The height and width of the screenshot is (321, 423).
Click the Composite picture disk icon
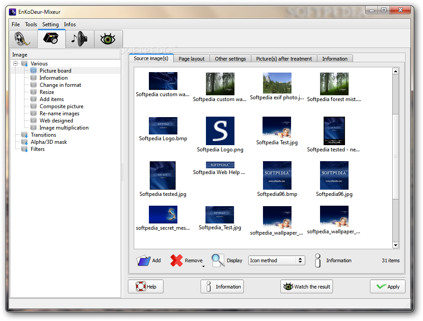(33, 106)
